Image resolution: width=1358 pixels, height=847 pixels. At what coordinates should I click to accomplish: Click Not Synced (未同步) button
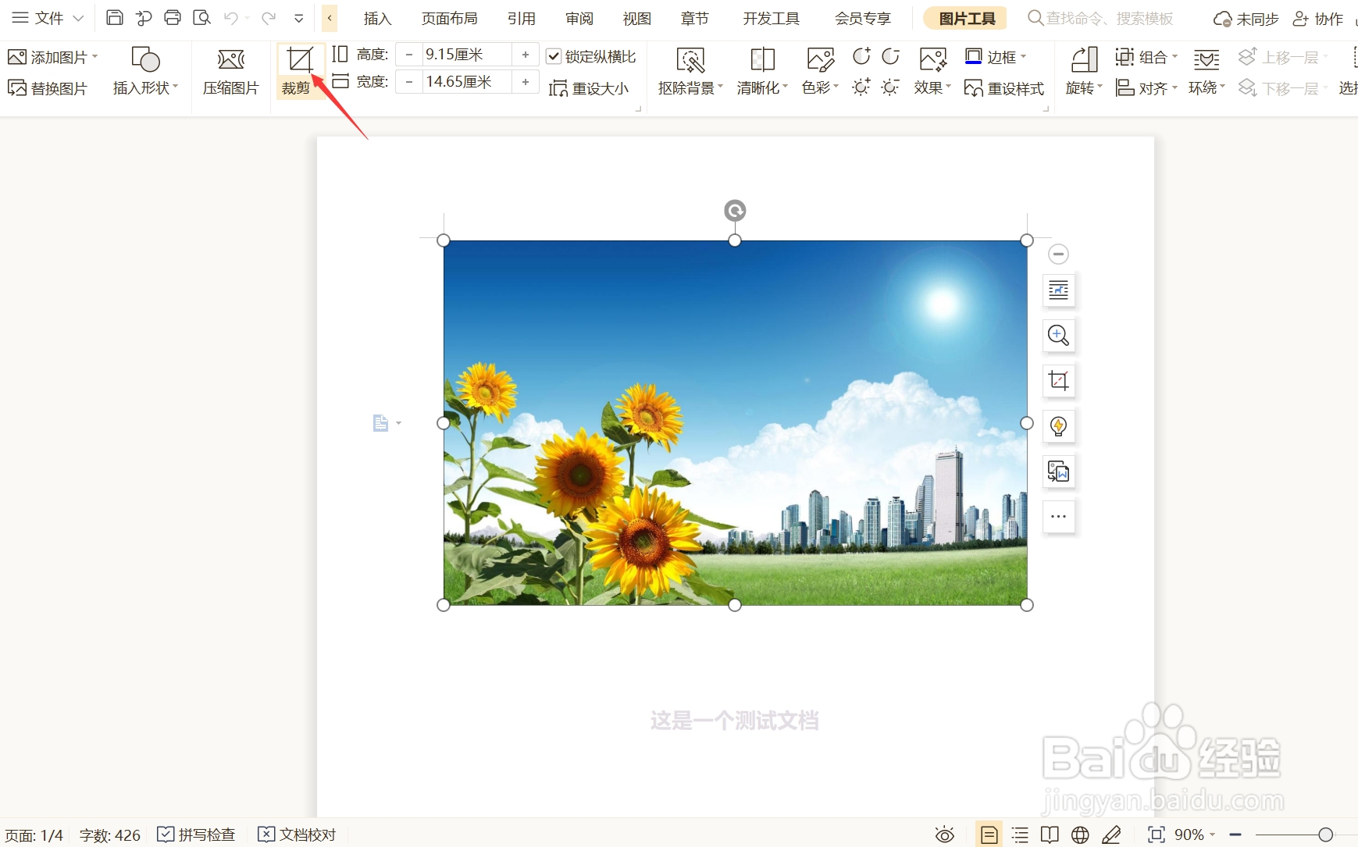1246,19
